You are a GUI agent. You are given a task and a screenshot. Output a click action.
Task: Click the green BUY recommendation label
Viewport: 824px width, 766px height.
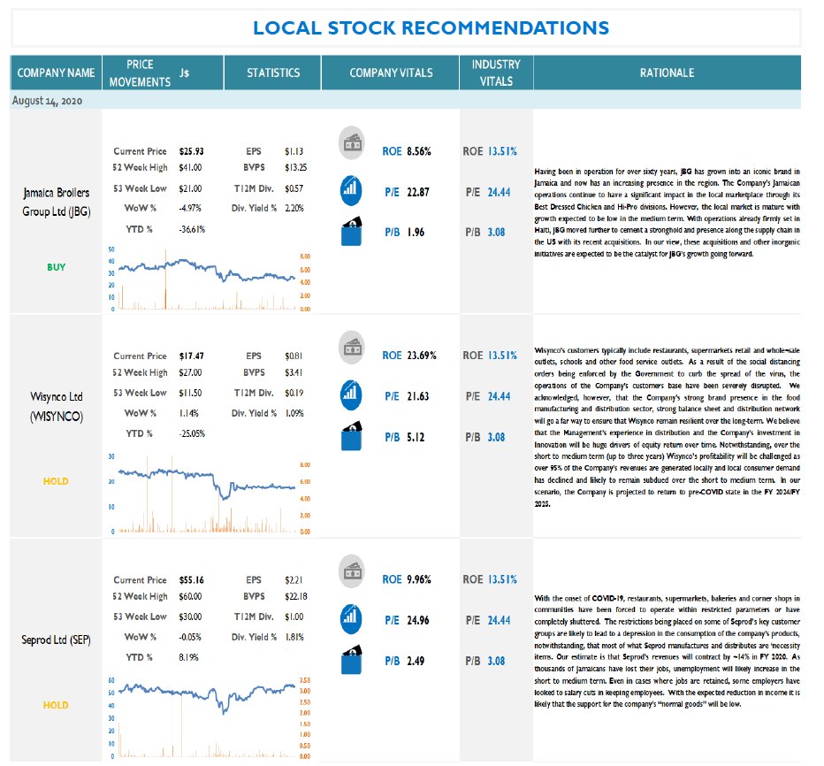[57, 267]
